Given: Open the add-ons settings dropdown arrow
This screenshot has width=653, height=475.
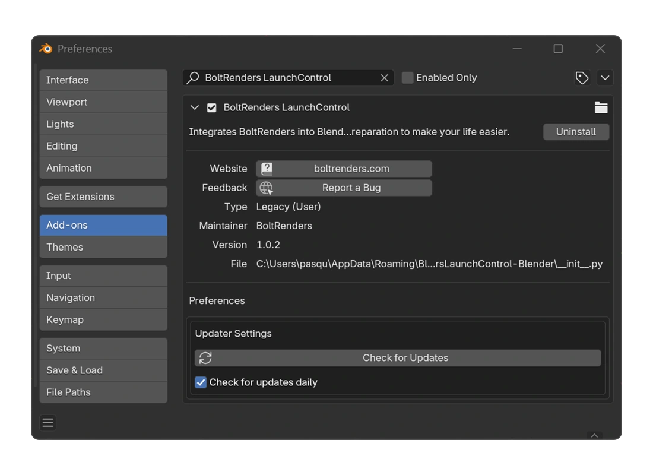Looking at the screenshot, I should [x=605, y=78].
